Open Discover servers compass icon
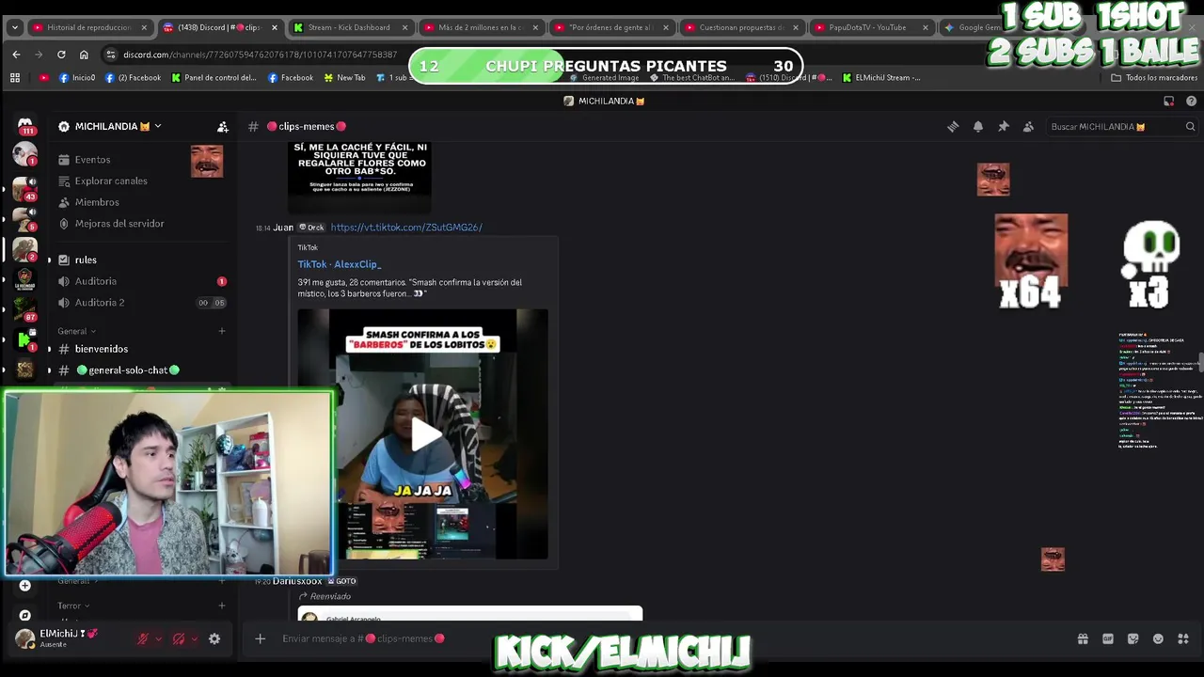The width and height of the screenshot is (1204, 677). pyautogui.click(x=25, y=615)
